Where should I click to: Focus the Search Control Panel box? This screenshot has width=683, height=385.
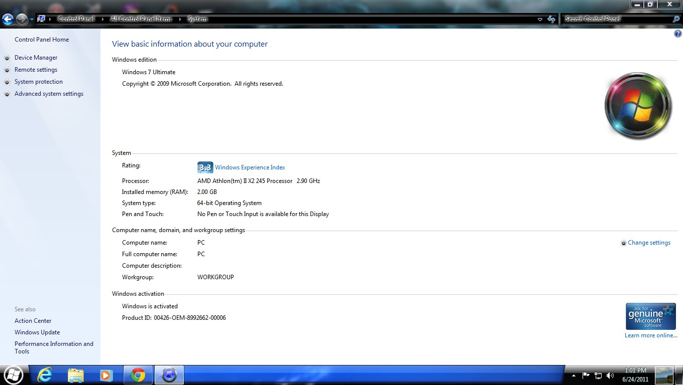tap(617, 19)
